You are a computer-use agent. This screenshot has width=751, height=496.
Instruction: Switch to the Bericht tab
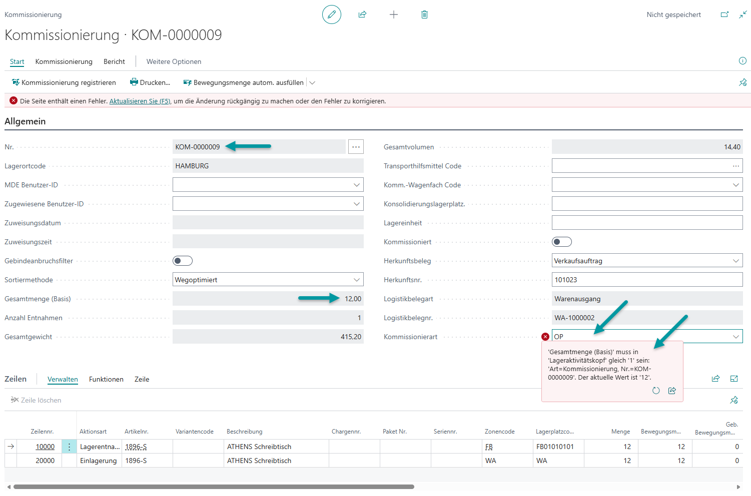[x=114, y=61]
